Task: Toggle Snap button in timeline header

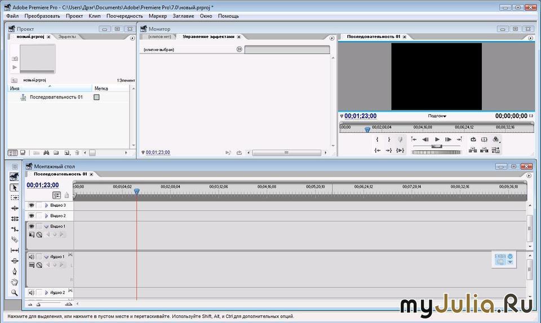Action: click(56, 196)
